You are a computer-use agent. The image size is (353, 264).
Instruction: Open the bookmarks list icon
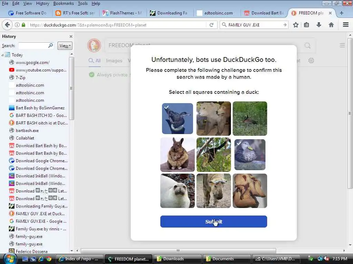point(306,25)
